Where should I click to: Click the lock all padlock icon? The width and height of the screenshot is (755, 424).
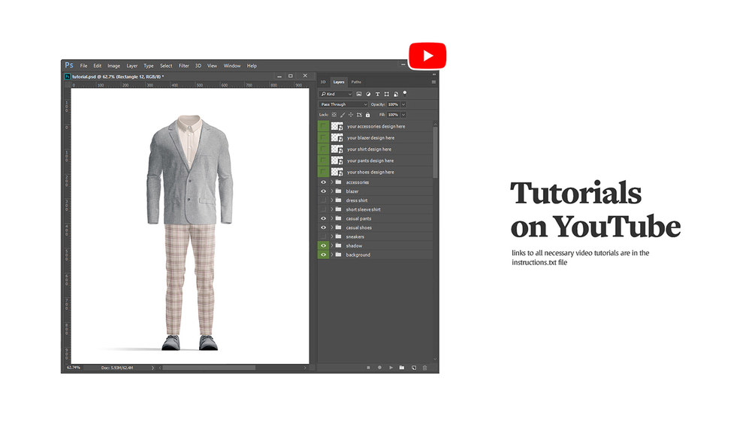367,115
